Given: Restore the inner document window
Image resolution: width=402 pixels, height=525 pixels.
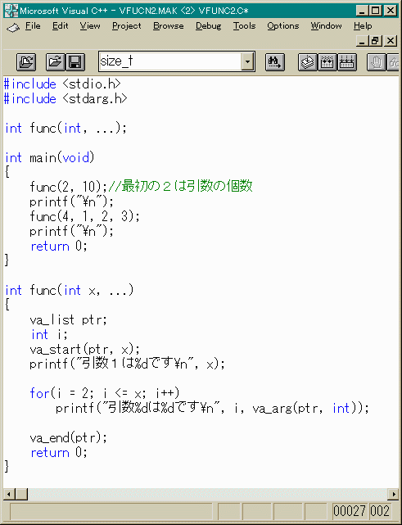Looking at the screenshot, I should coord(376,41).
